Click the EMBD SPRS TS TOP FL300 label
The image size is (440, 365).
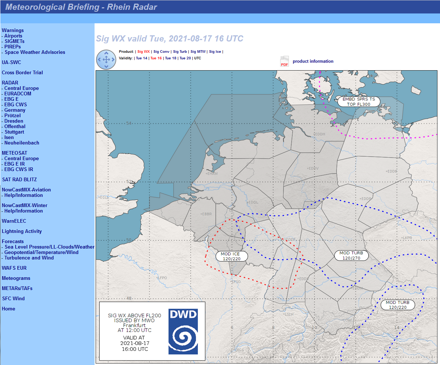click(359, 102)
